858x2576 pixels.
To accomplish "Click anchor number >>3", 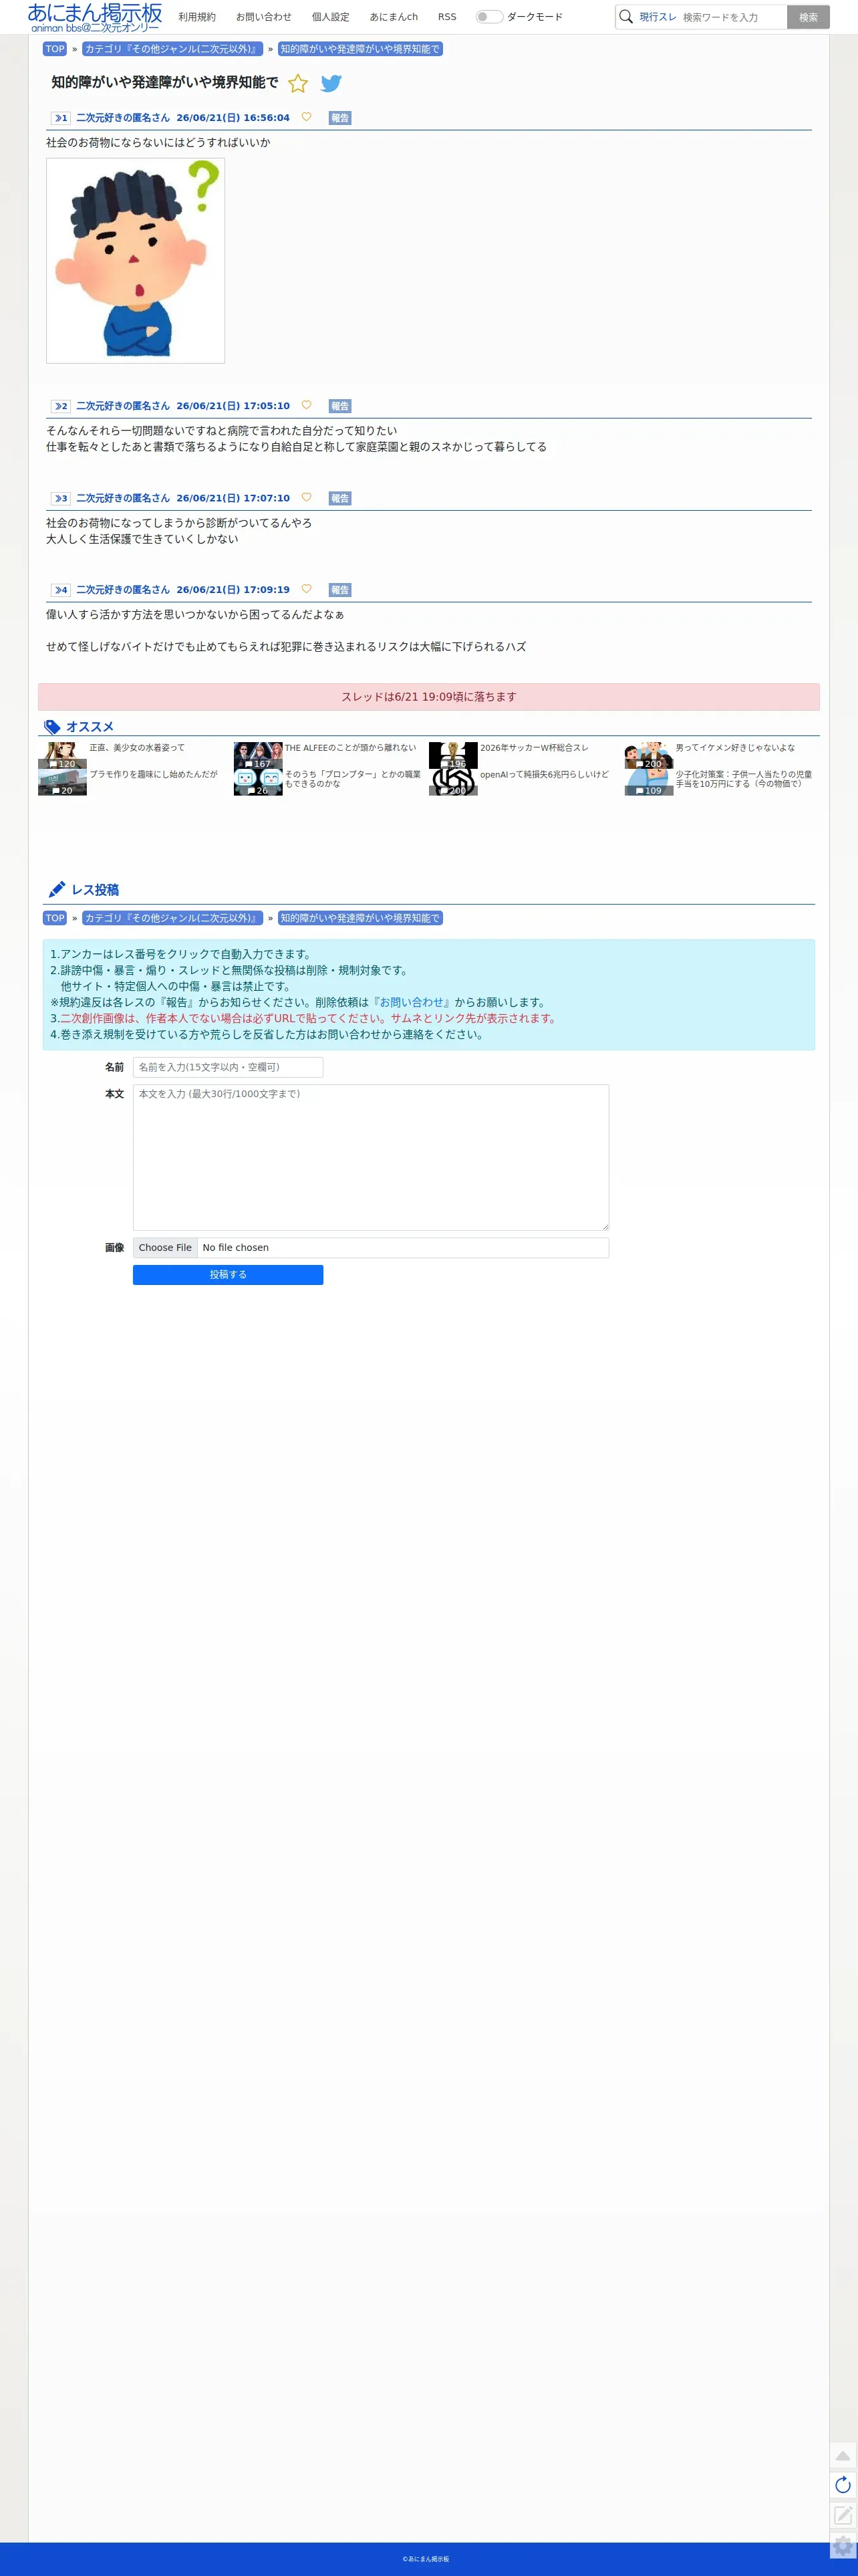I will click(61, 498).
